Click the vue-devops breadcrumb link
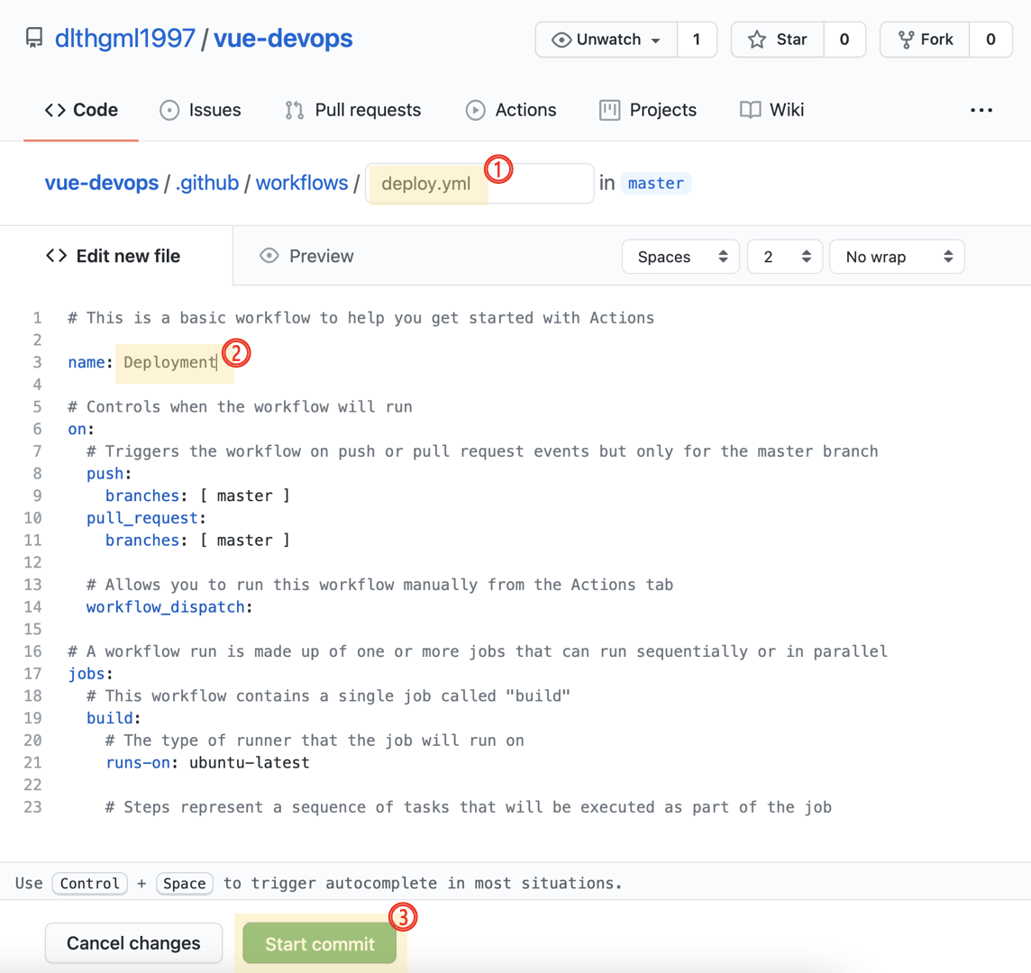The height and width of the screenshot is (973, 1031). (x=102, y=183)
